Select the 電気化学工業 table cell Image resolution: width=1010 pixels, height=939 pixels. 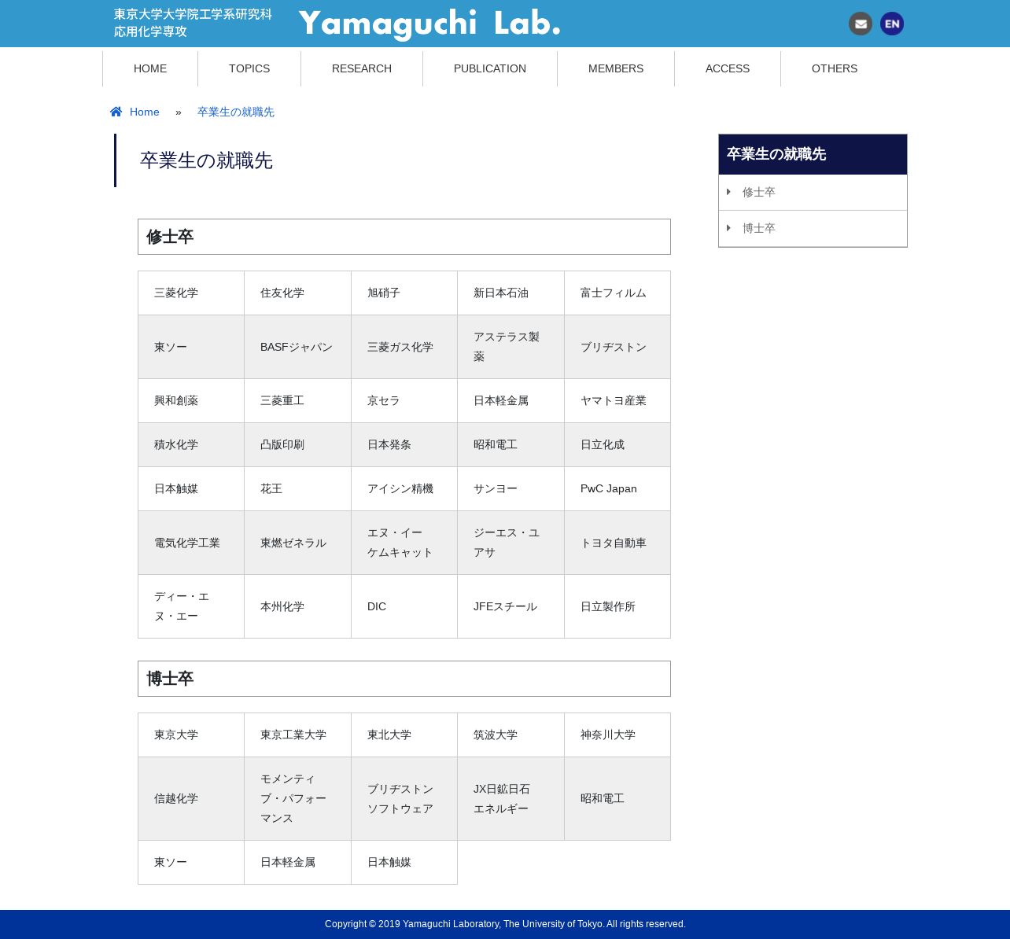pyautogui.click(x=191, y=543)
